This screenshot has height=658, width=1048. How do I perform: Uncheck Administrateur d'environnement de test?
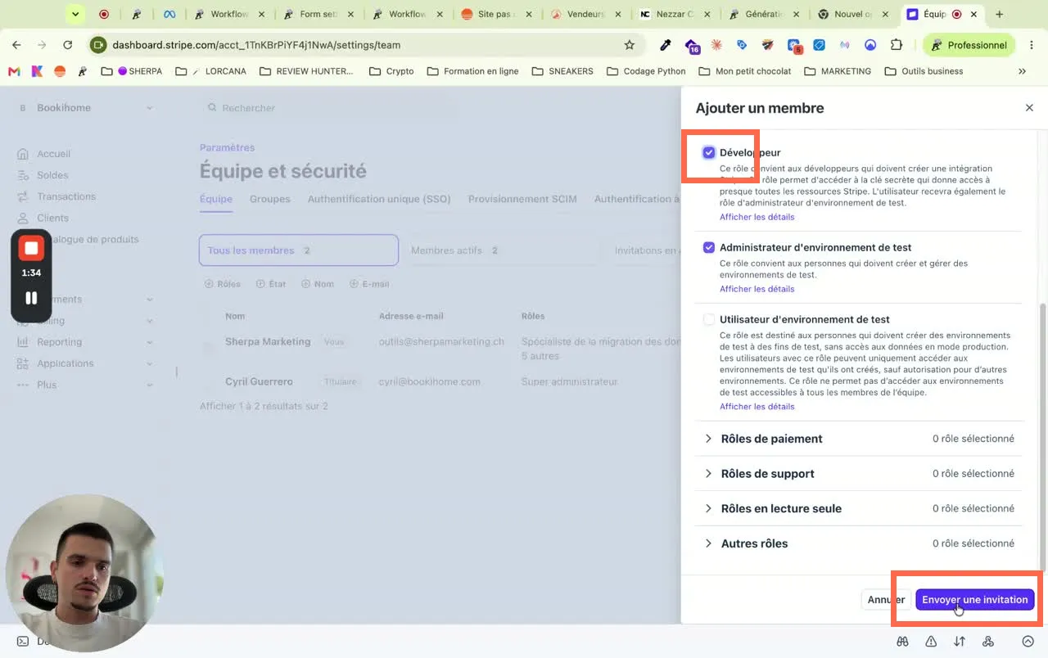click(x=709, y=247)
